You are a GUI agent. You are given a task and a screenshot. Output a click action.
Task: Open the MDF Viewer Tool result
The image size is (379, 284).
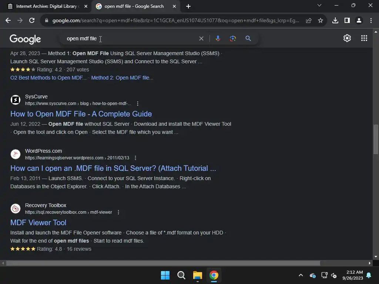(x=38, y=222)
